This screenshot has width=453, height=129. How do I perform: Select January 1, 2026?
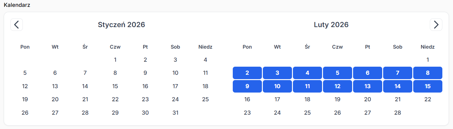click(115, 60)
